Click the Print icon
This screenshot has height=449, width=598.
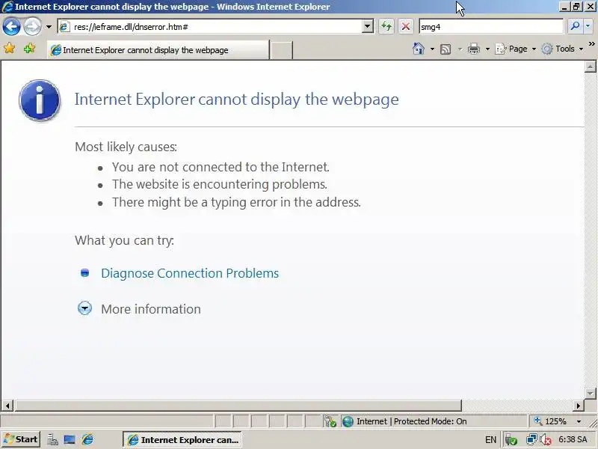pyautogui.click(x=474, y=49)
